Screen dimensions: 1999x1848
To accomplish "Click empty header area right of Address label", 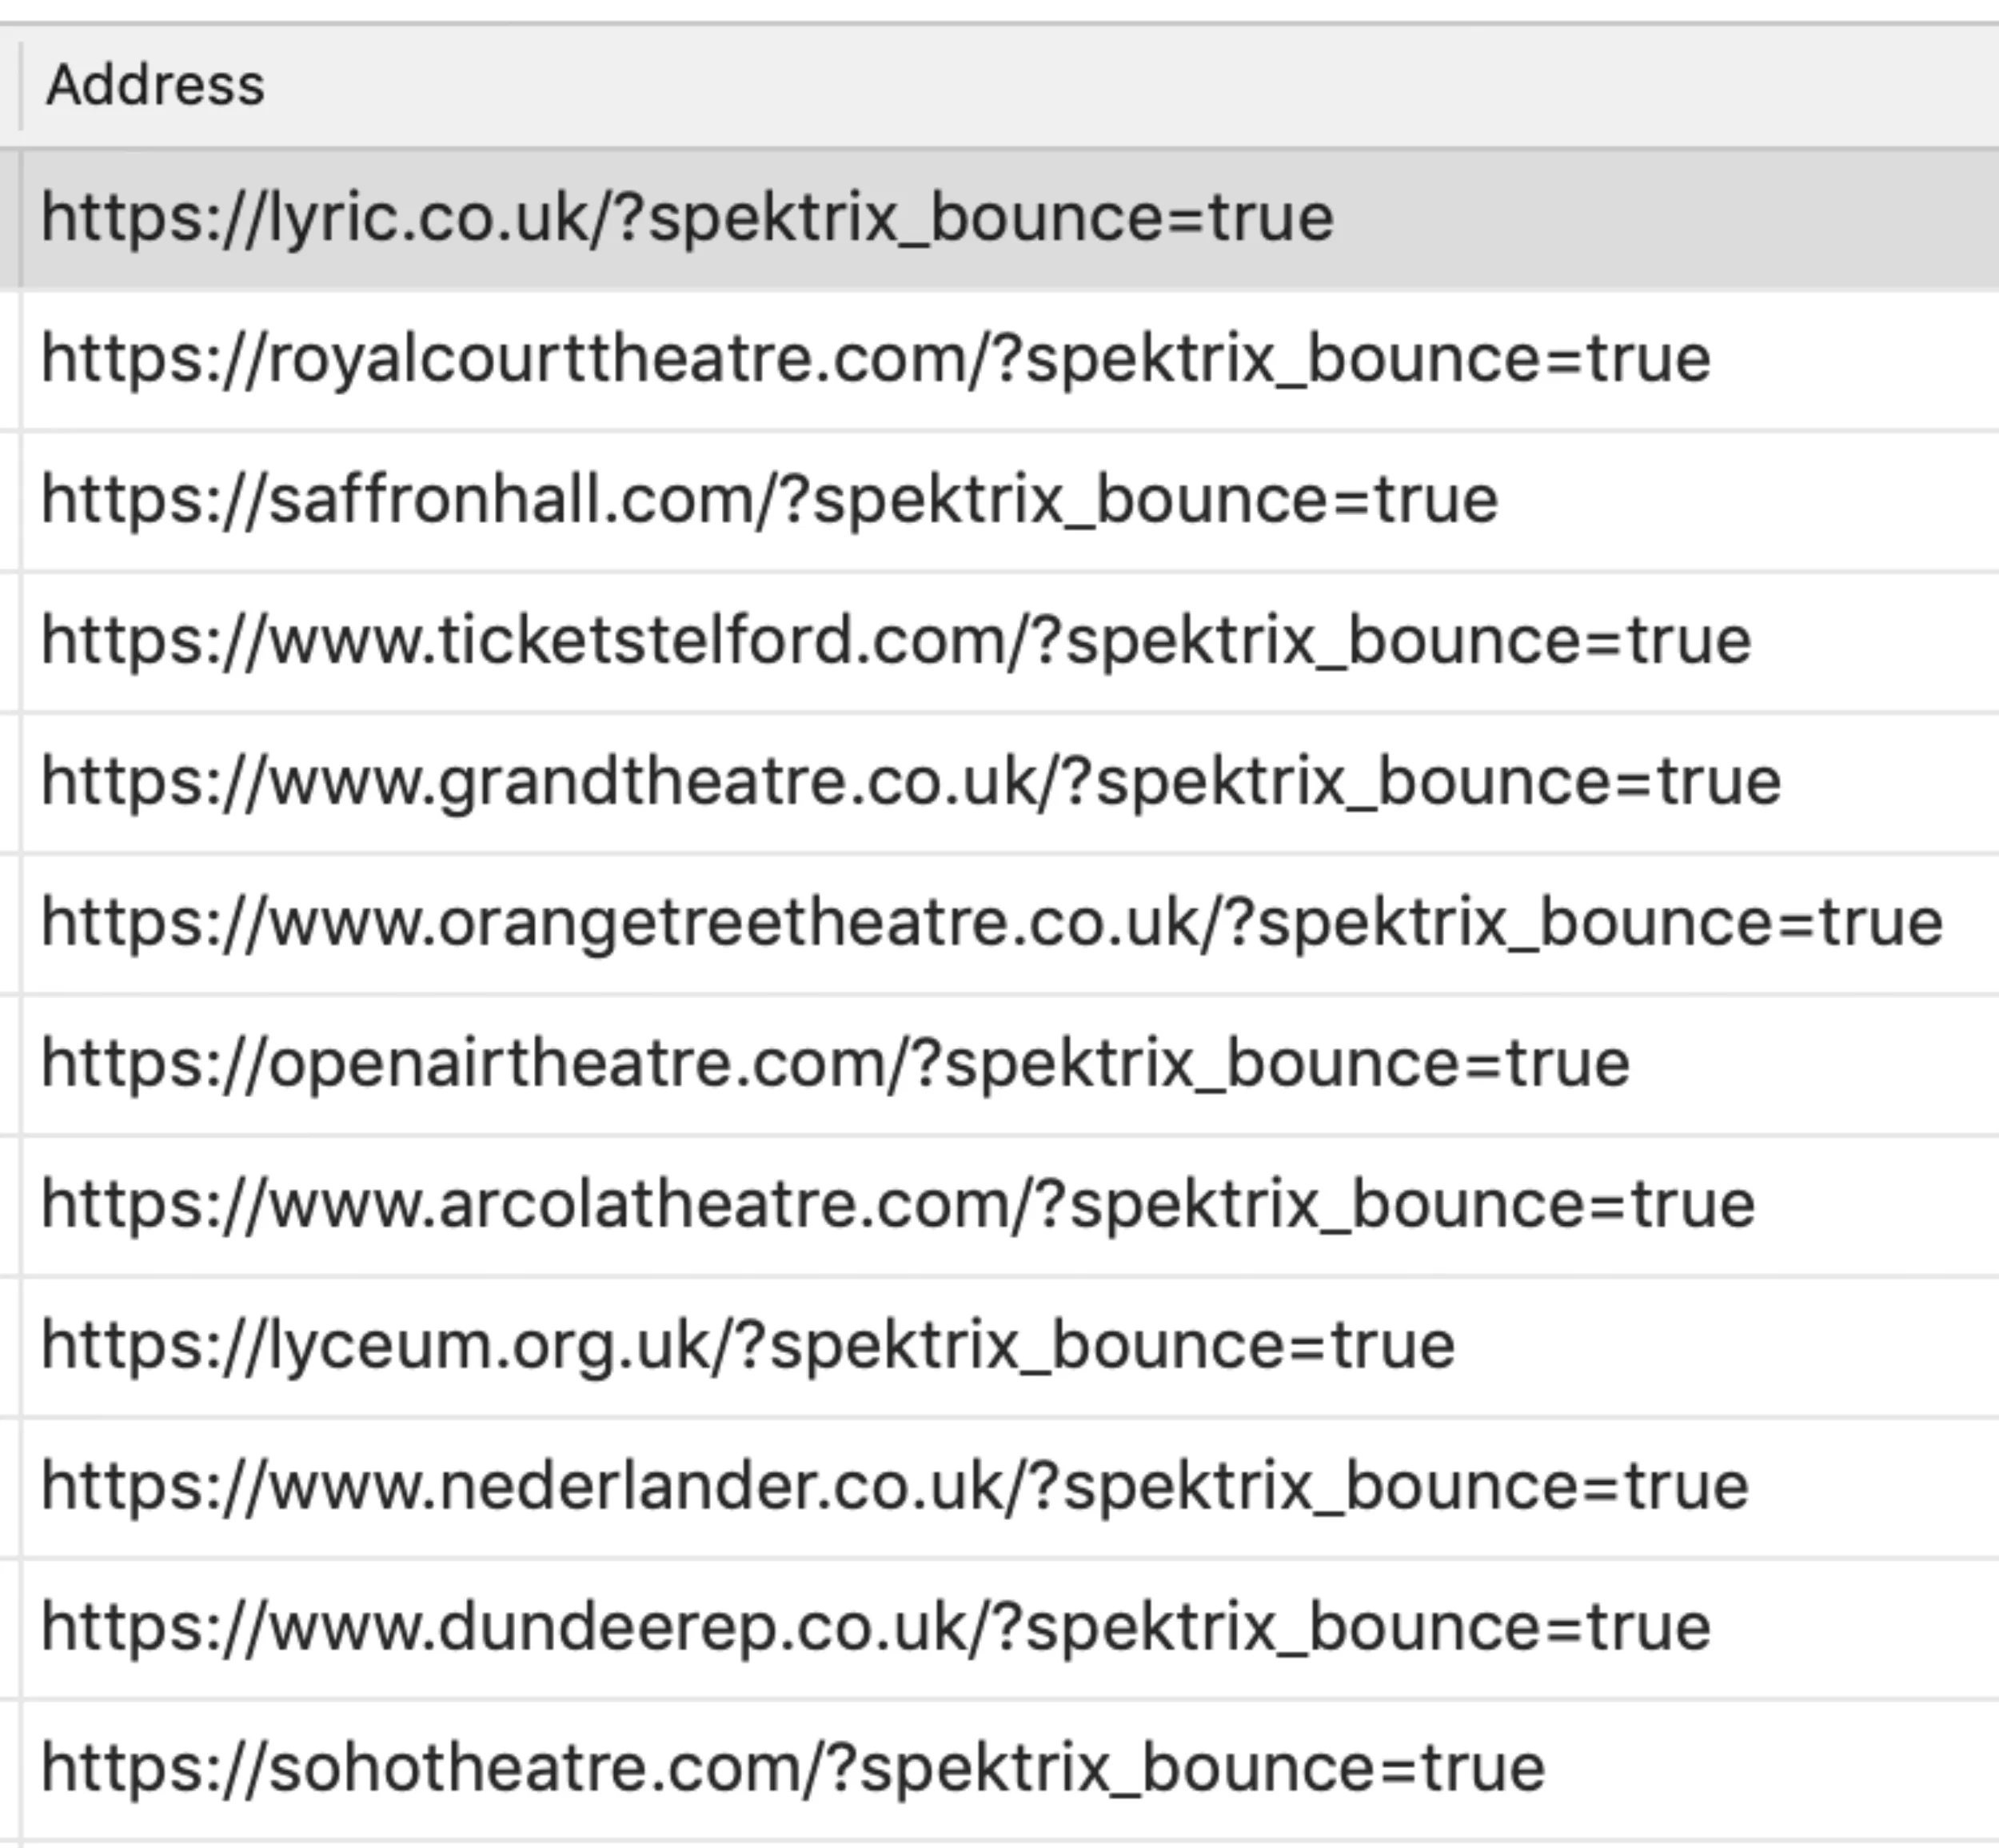I will 1100,85.
